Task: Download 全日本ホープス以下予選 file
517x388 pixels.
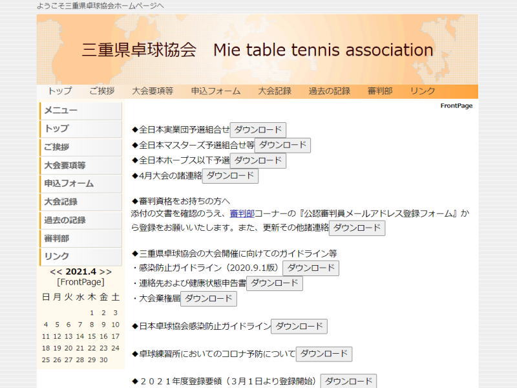Action: pyautogui.click(x=258, y=160)
